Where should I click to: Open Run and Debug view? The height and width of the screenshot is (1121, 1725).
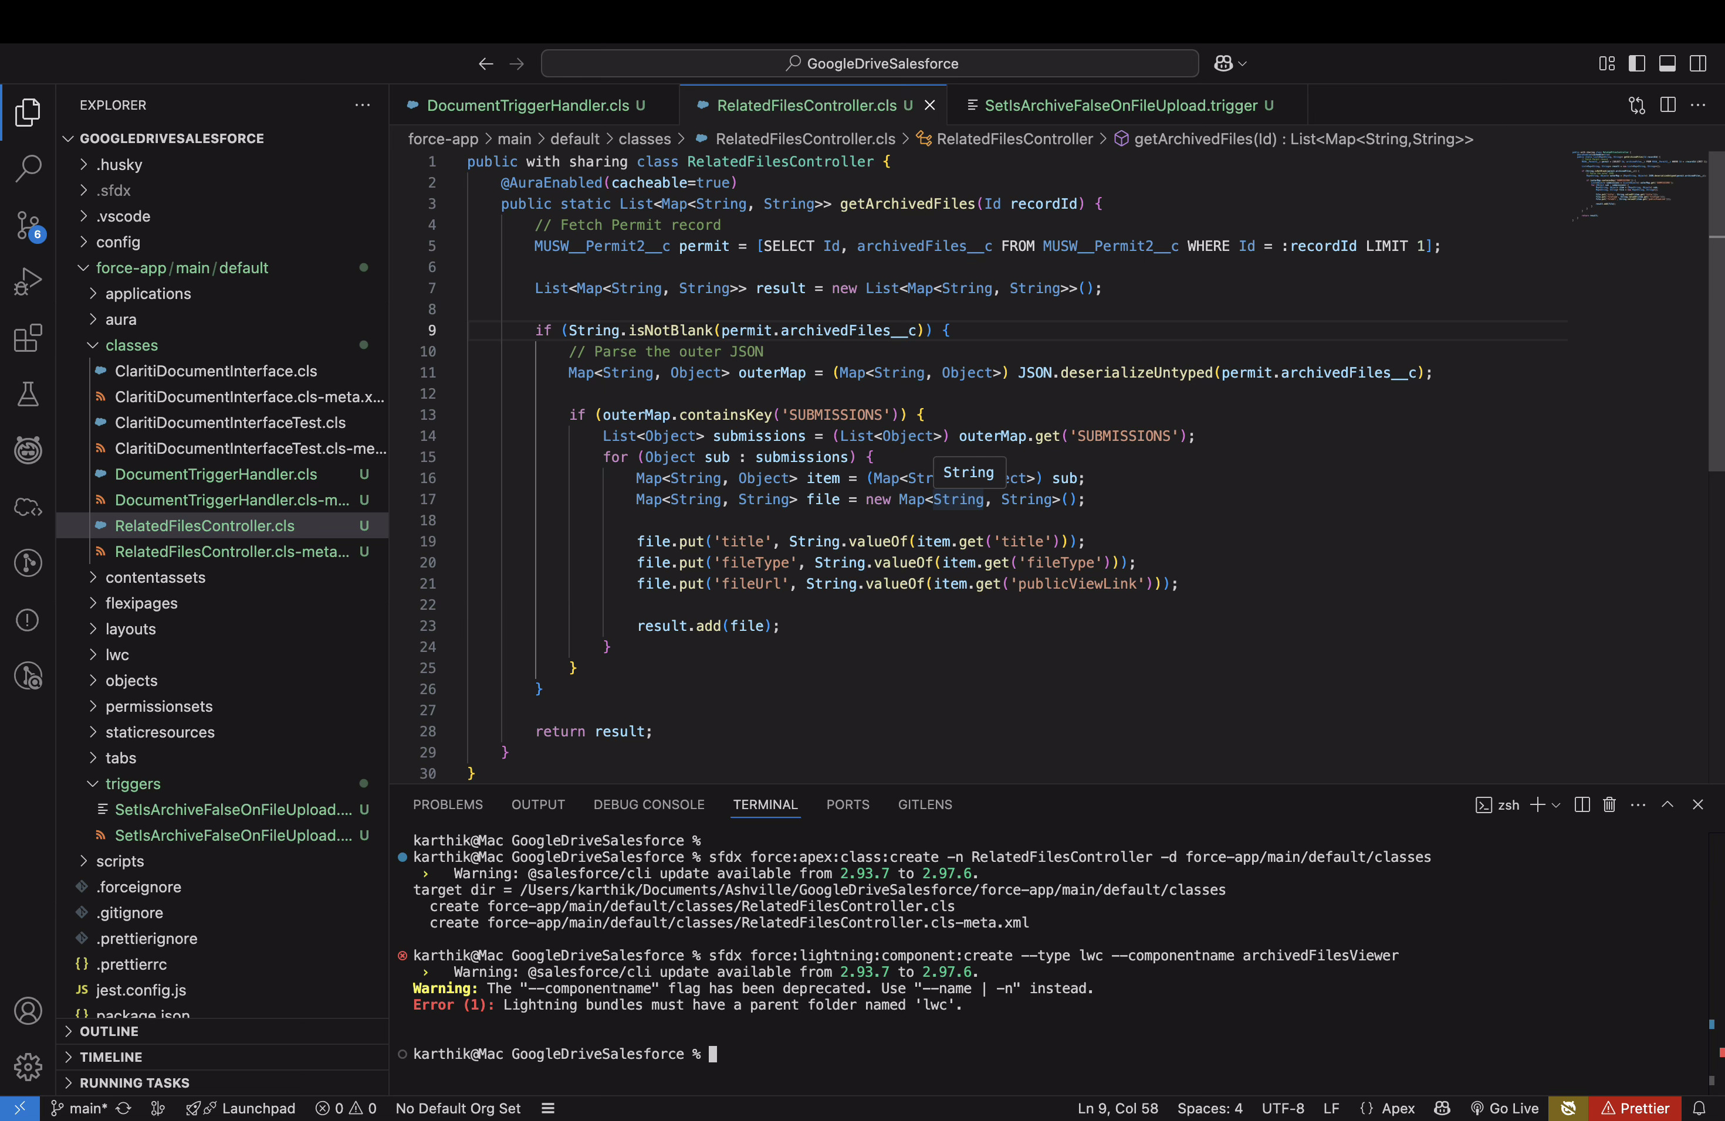(x=28, y=281)
